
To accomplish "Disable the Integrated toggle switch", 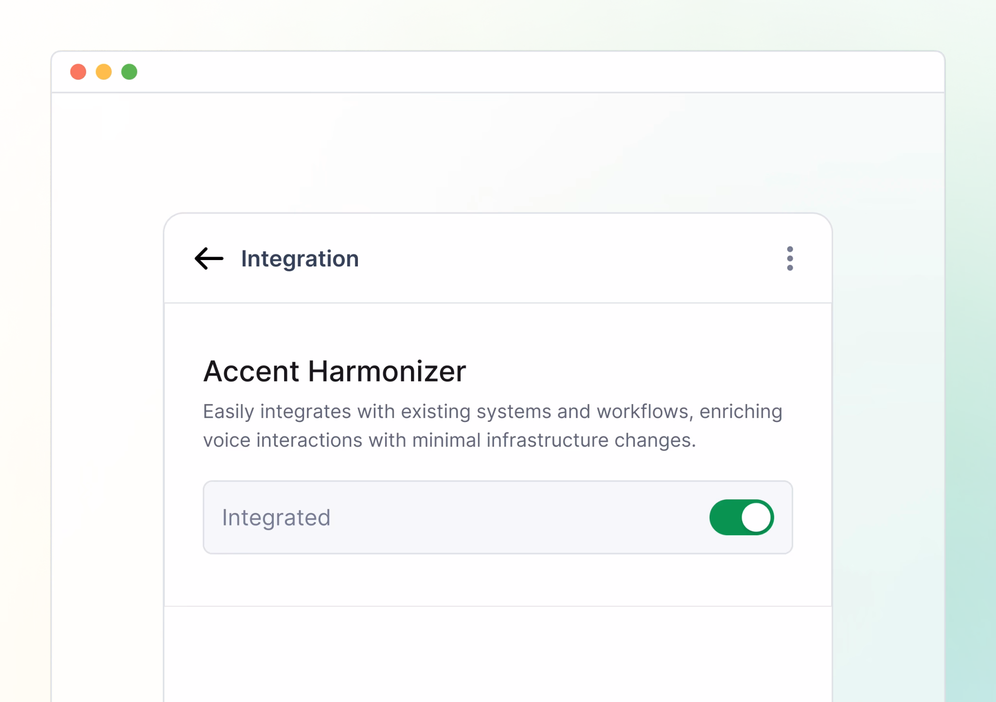I will [x=741, y=517].
